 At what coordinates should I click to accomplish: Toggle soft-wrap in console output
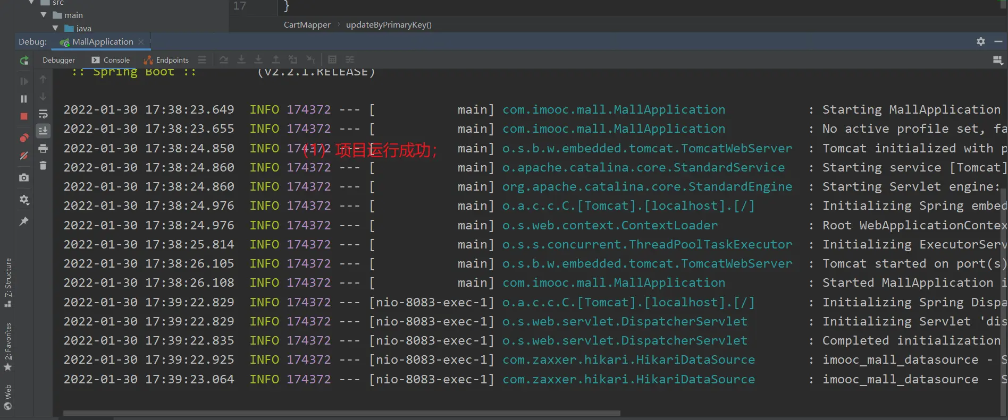click(x=43, y=114)
